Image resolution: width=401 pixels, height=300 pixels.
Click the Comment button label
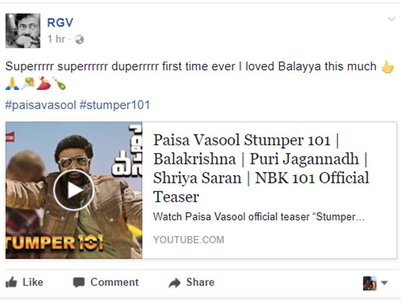coord(114,283)
